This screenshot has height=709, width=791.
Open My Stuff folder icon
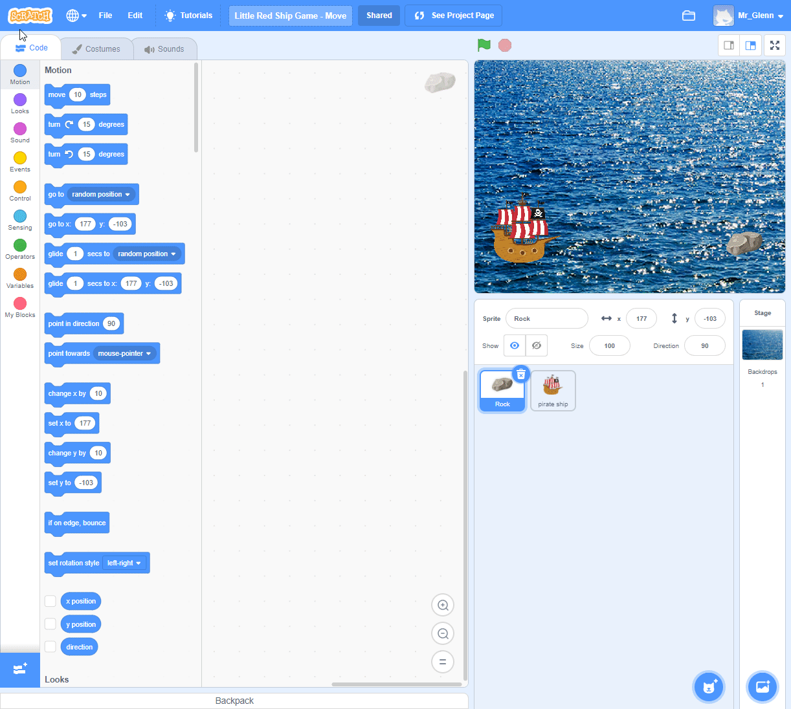click(x=689, y=16)
